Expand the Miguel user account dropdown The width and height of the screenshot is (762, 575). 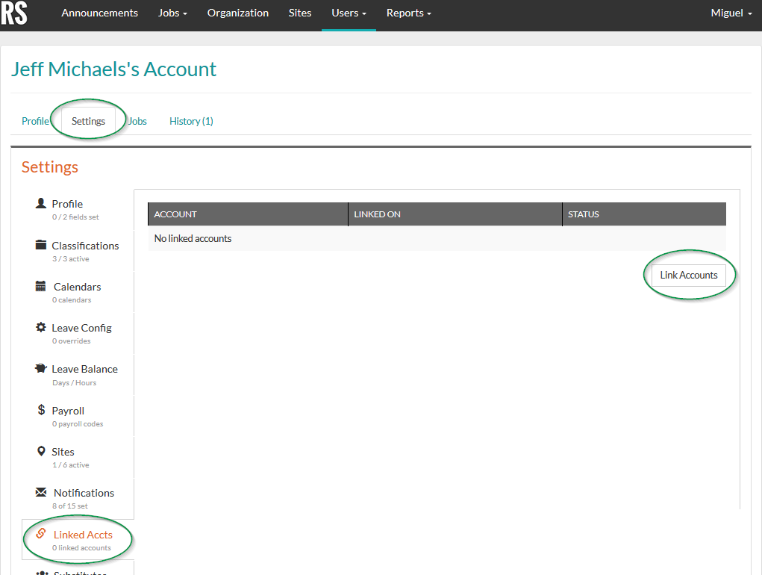click(x=730, y=13)
